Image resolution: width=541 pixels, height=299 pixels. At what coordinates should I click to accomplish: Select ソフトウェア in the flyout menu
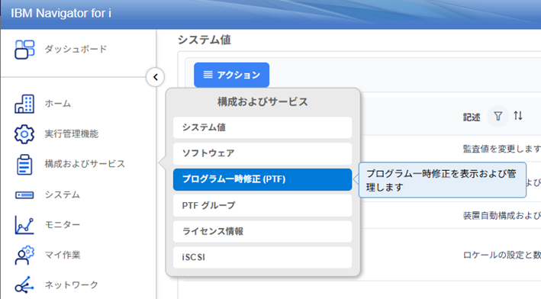[262, 153]
